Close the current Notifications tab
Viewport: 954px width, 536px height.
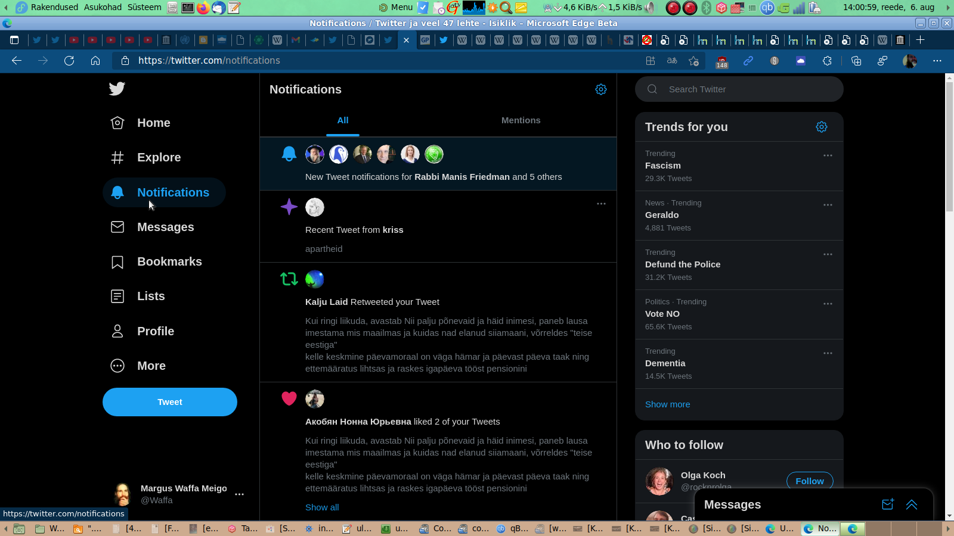406,40
